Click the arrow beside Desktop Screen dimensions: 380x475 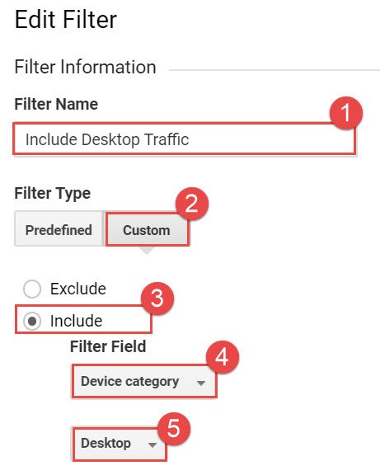(x=152, y=444)
